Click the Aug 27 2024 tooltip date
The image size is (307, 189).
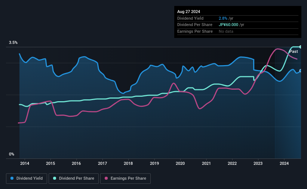tap(188, 12)
